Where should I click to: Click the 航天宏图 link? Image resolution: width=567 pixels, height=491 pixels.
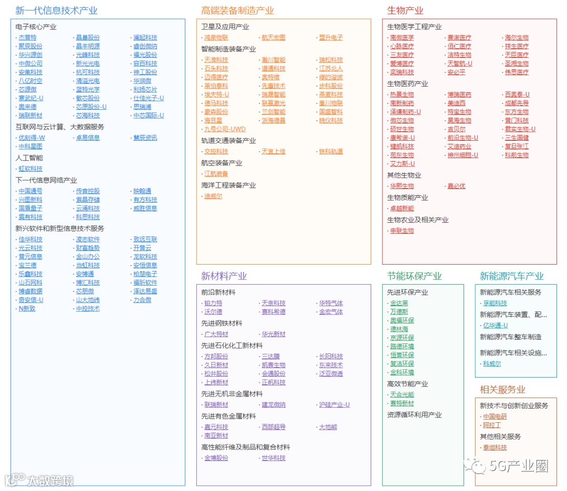pyautogui.click(x=274, y=38)
